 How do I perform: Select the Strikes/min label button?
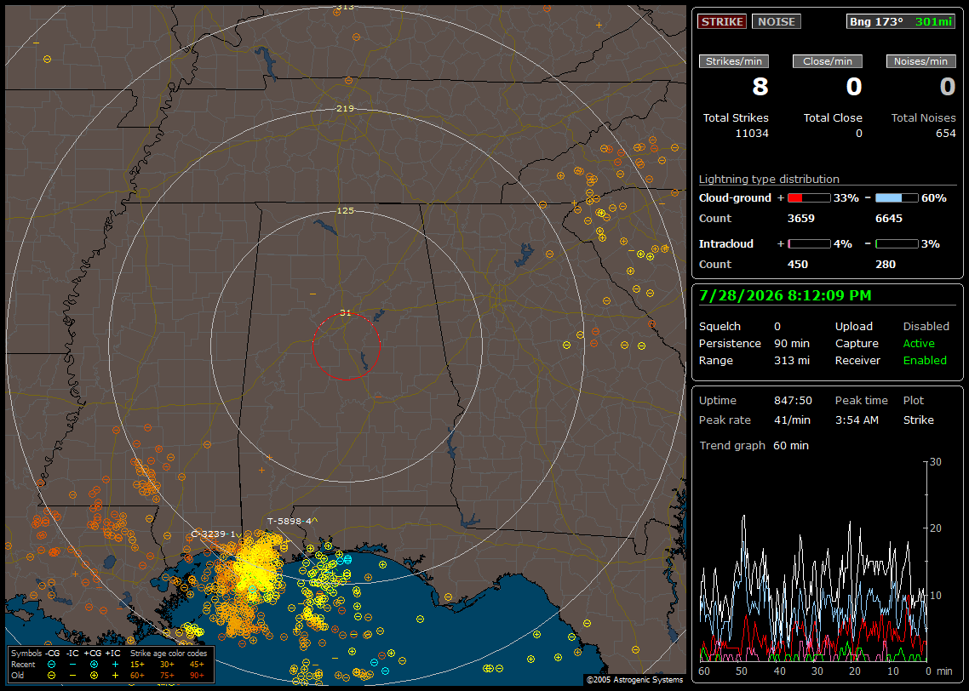point(733,61)
